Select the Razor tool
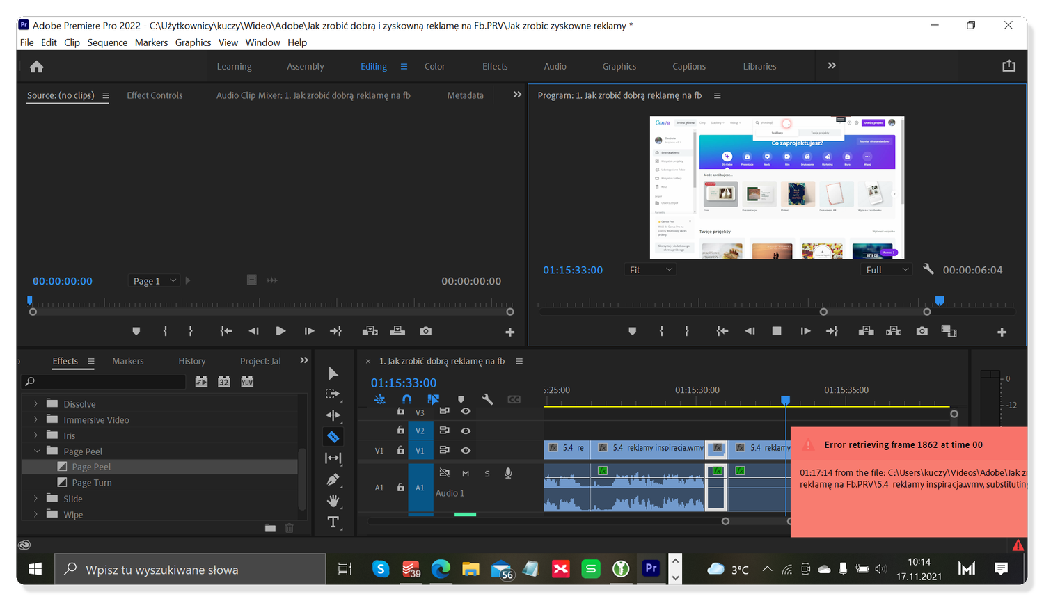Screen dimensions: 1044x601 click(x=333, y=436)
